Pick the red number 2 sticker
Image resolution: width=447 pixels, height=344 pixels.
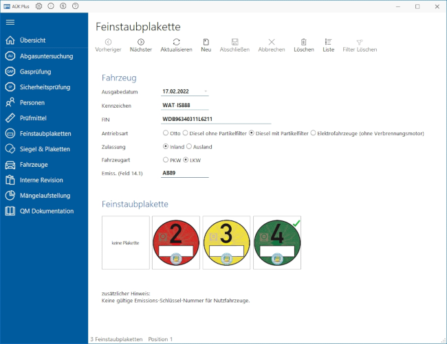[176, 243]
